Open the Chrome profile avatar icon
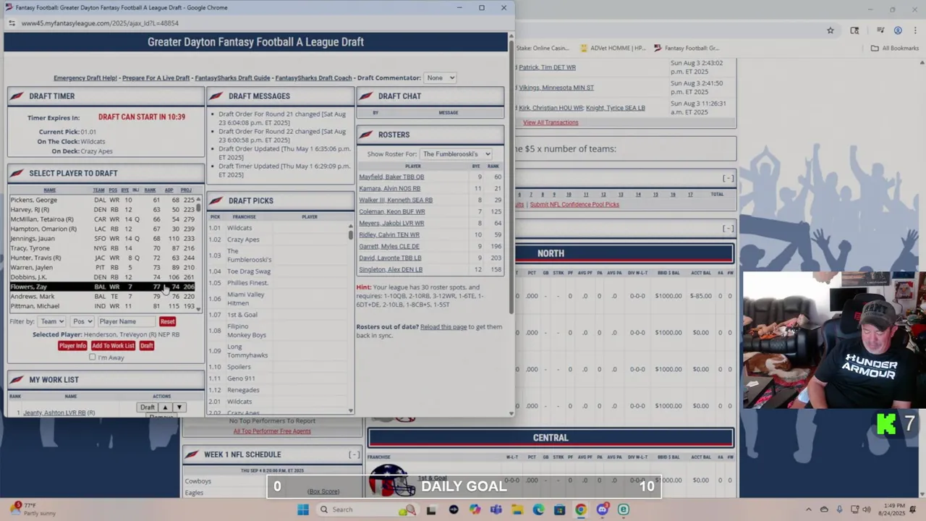The height and width of the screenshot is (521, 926). 898,30
